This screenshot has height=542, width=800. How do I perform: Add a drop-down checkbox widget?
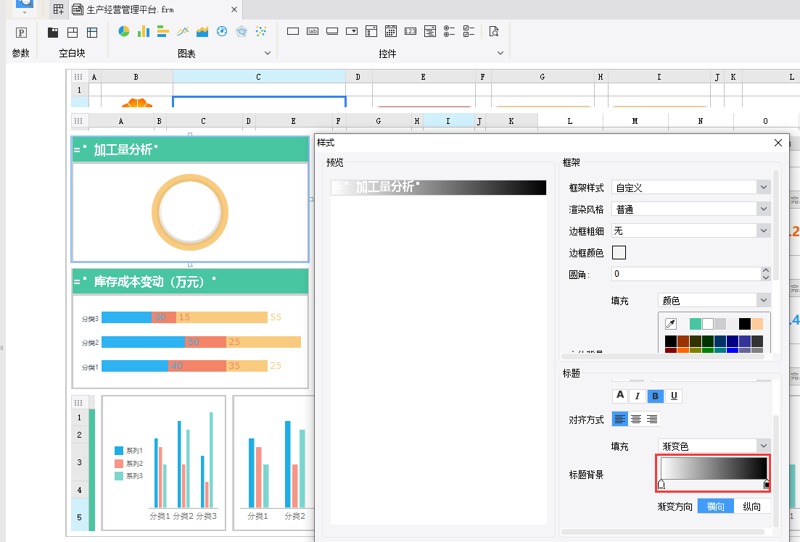click(371, 32)
